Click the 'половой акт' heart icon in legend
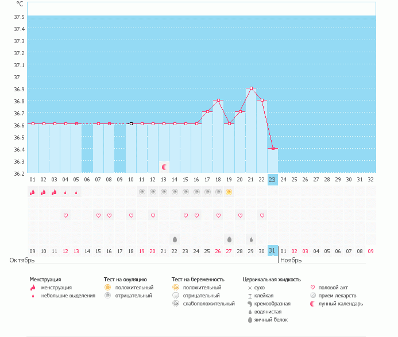 coord(313,288)
